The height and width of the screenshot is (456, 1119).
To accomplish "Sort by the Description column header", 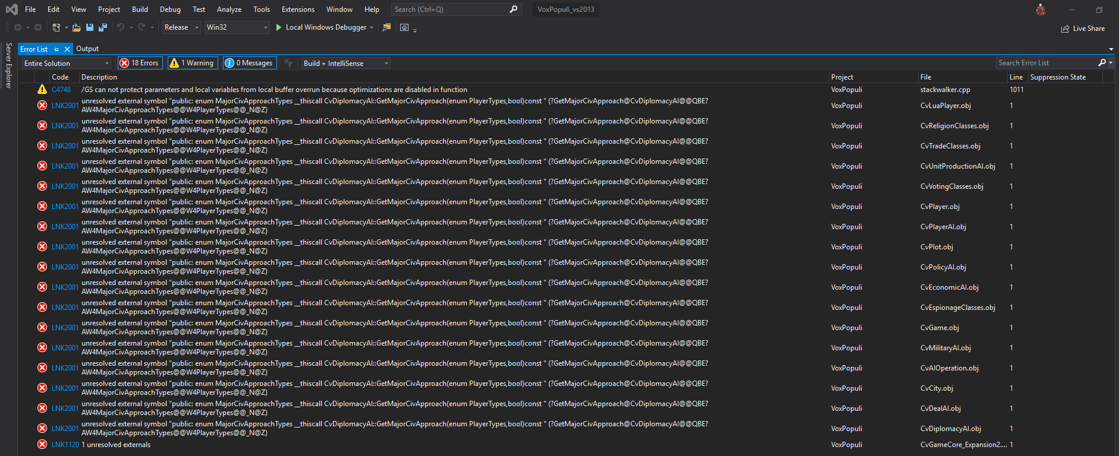I will (99, 77).
